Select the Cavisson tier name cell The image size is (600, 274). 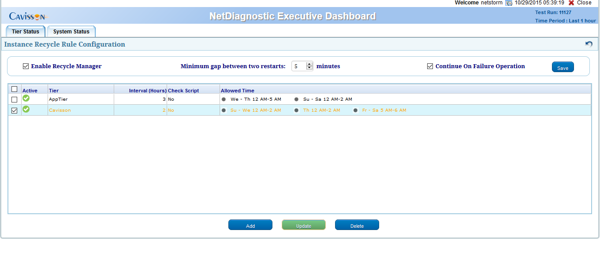pyautogui.click(x=81, y=110)
